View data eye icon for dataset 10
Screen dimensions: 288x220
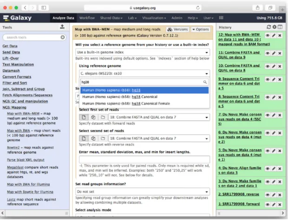coord(268,66)
